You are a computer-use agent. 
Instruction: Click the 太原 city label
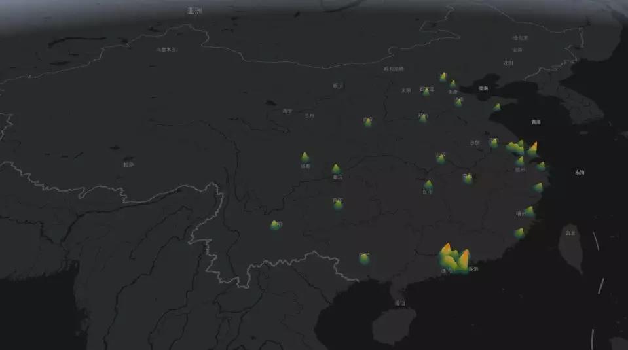pyautogui.click(x=406, y=90)
